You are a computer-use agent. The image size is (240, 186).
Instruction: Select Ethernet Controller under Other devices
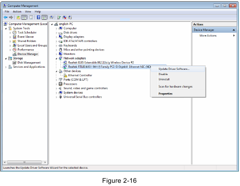pos(80,75)
